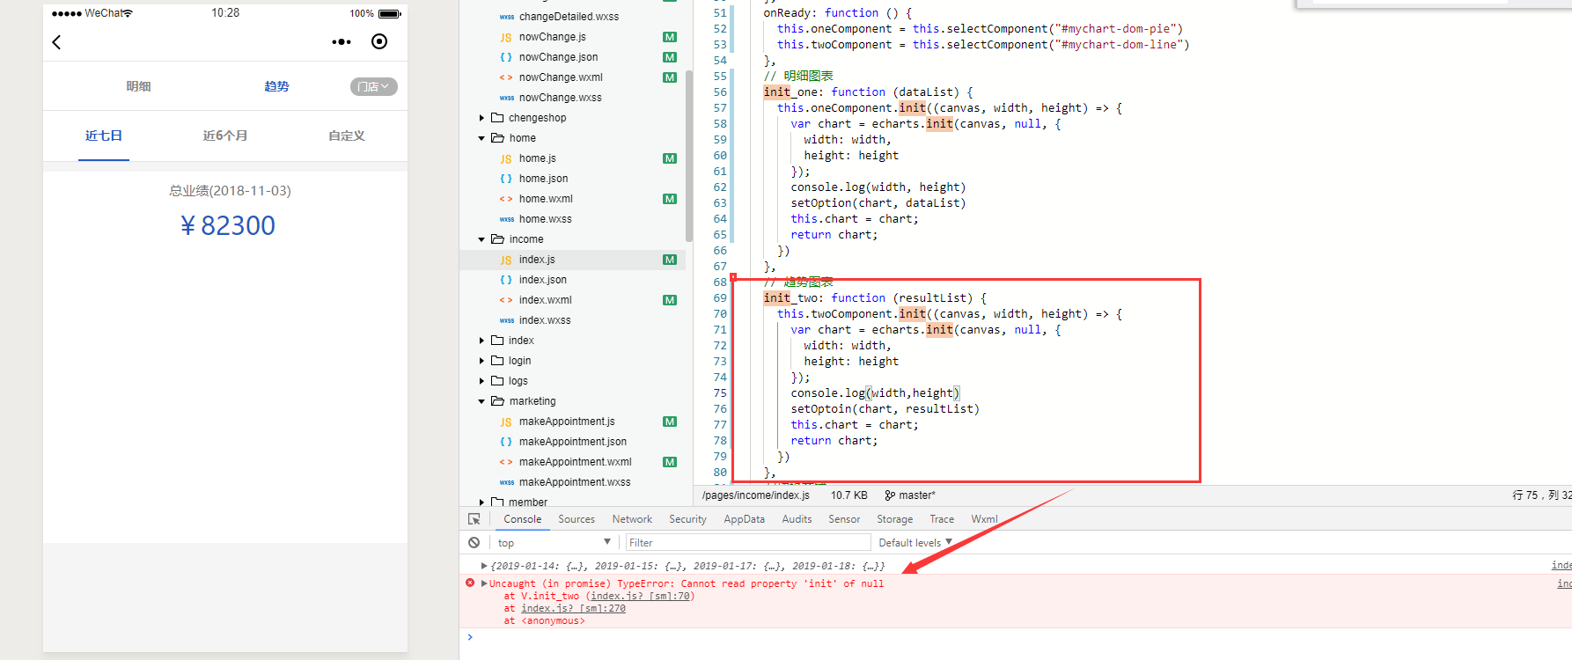Select the 自定义 tab
Image resolution: width=1572 pixels, height=660 pixels.
[347, 136]
